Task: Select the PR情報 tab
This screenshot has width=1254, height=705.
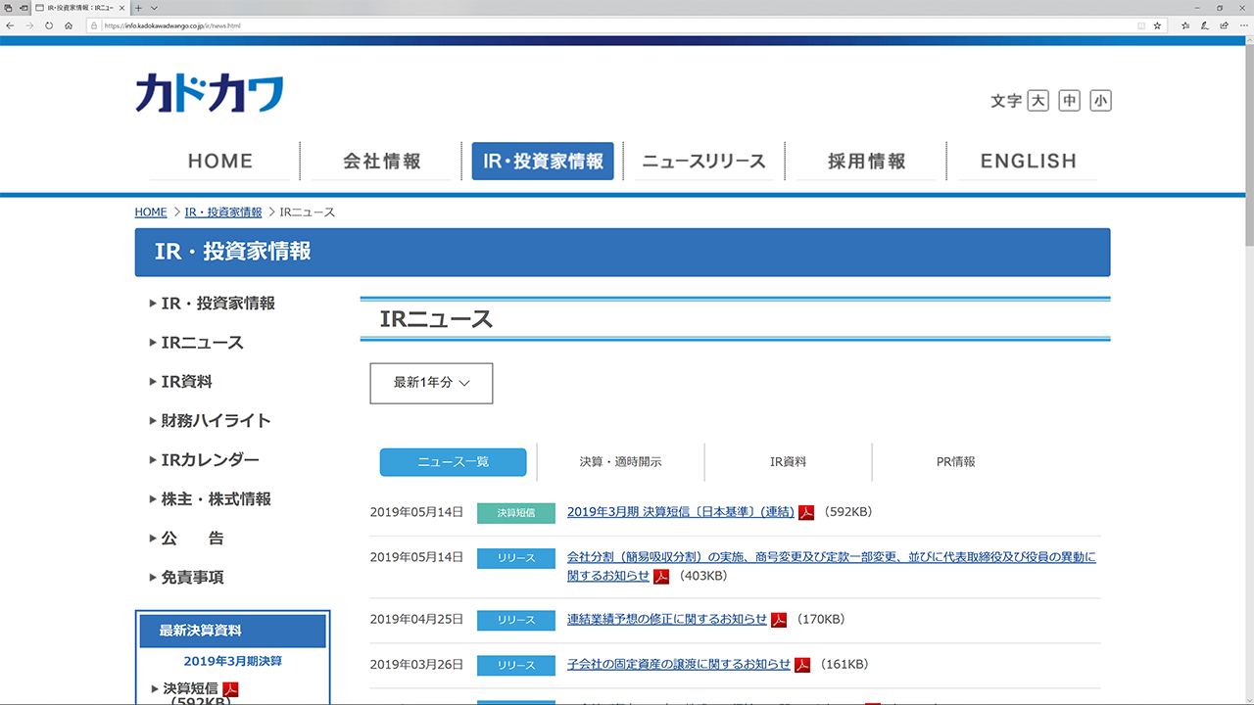Action: pyautogui.click(x=955, y=462)
